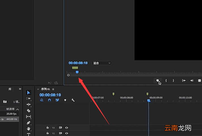Sort by 帧速率 column arrow
This screenshot has width=202, height=136.
(x=18, y=109)
